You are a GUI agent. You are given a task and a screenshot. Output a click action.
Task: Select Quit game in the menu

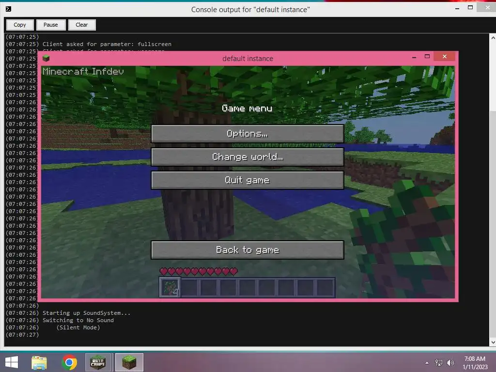click(248, 180)
